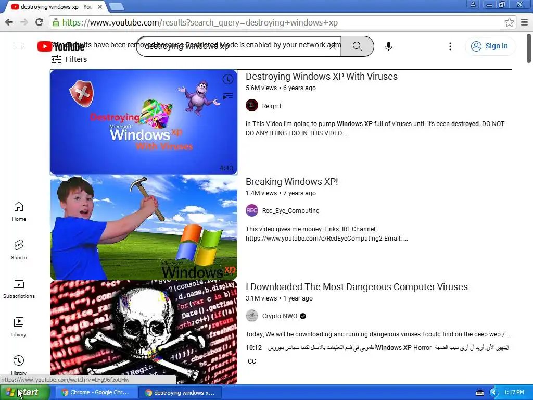Open YouTube settings three-dot menu

click(x=450, y=46)
